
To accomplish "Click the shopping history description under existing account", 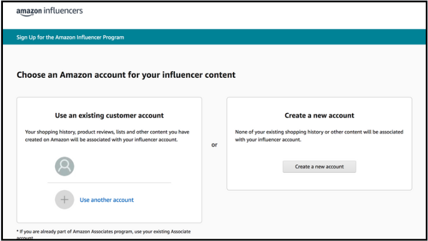I will click(x=107, y=136).
